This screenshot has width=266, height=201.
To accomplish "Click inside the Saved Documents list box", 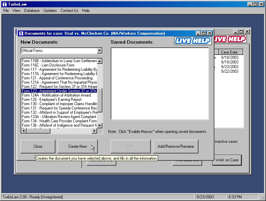I will (x=160, y=84).
